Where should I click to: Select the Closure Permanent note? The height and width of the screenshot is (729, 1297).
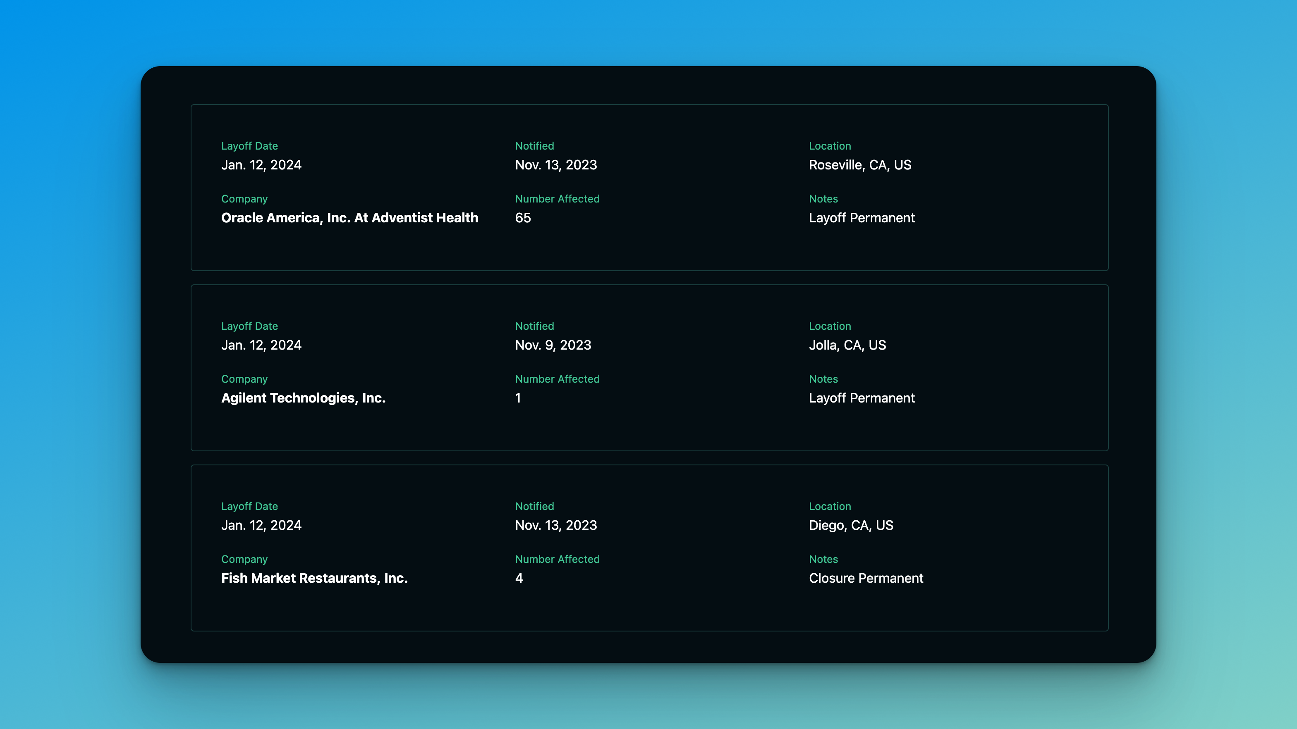click(866, 578)
